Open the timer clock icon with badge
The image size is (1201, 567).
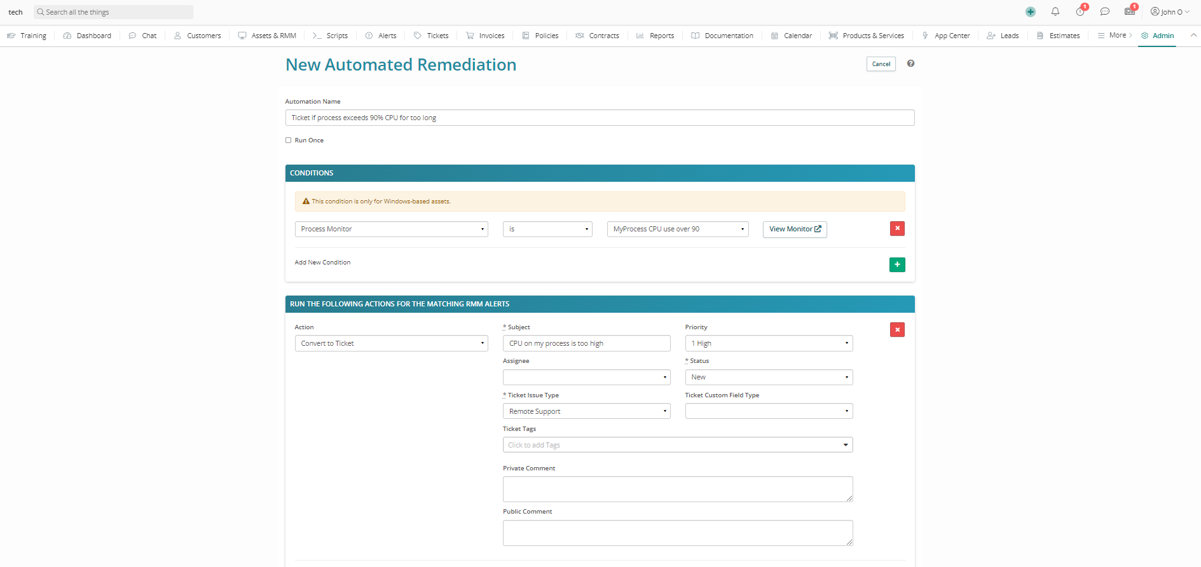pos(1080,12)
